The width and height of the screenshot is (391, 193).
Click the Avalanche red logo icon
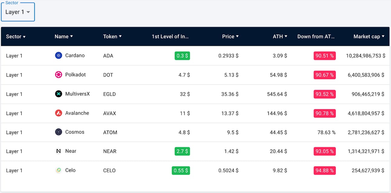58,113
